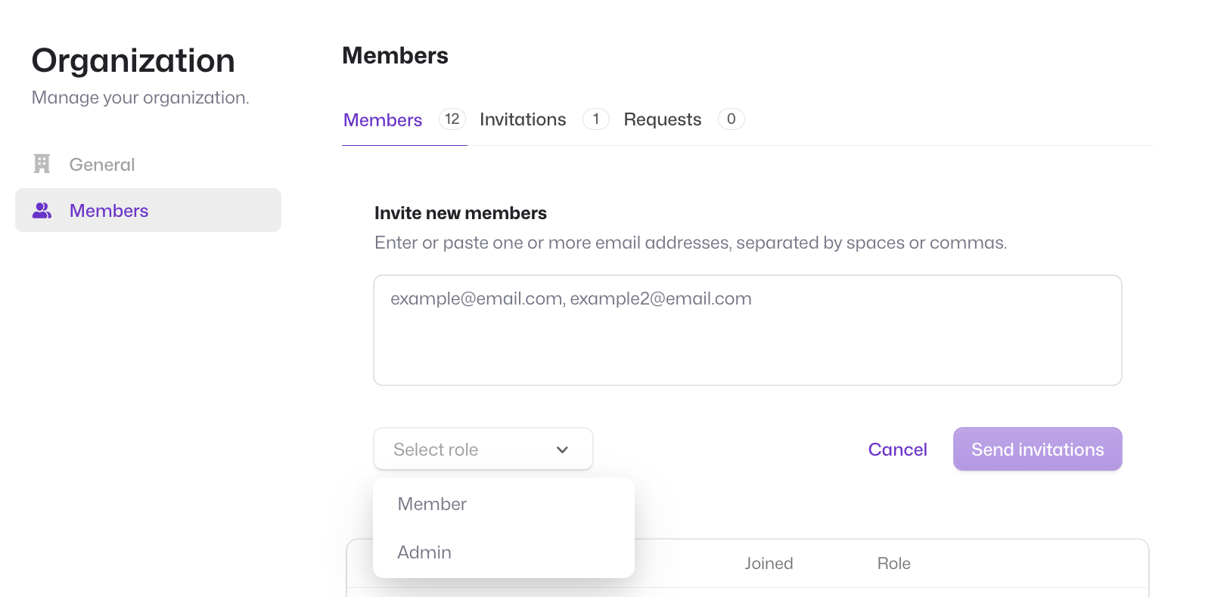Click the 12 count badge on Members tab
The width and height of the screenshot is (1227, 597).
452,119
